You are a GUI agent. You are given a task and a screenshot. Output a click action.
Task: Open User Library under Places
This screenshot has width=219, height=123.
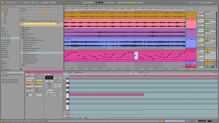(7, 69)
